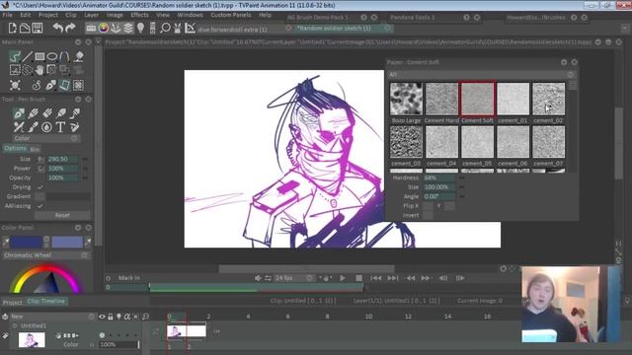Click the layer opacity 100% slider in the timeline

point(118,344)
